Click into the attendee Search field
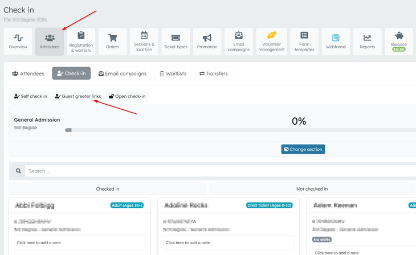416x255 pixels. click(x=220, y=171)
